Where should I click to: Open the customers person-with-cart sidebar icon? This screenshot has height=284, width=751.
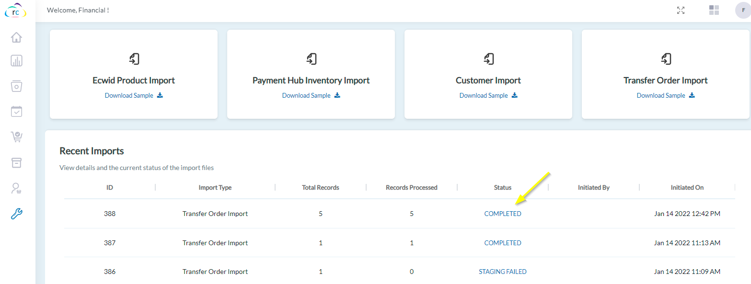16,188
